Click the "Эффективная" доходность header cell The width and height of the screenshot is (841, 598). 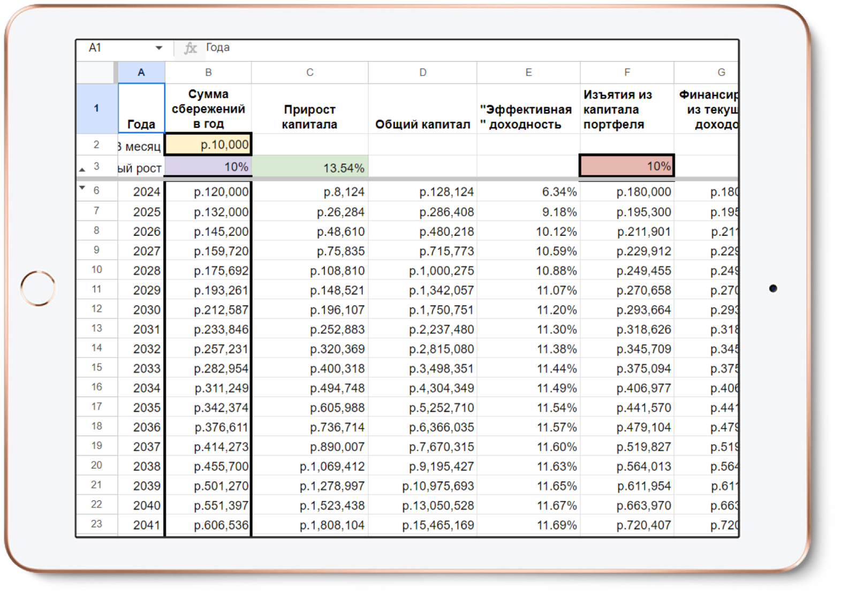(x=528, y=109)
